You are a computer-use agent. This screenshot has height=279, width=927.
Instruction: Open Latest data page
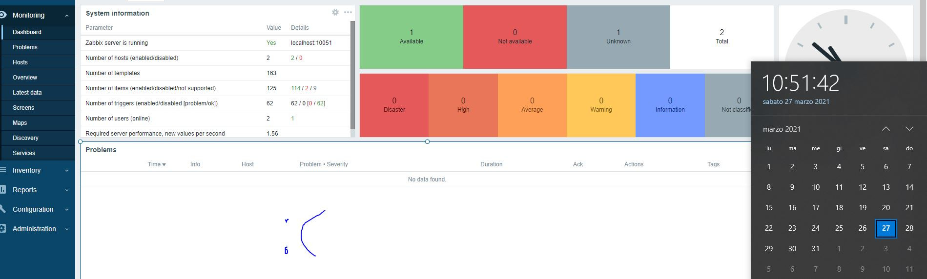38,93
